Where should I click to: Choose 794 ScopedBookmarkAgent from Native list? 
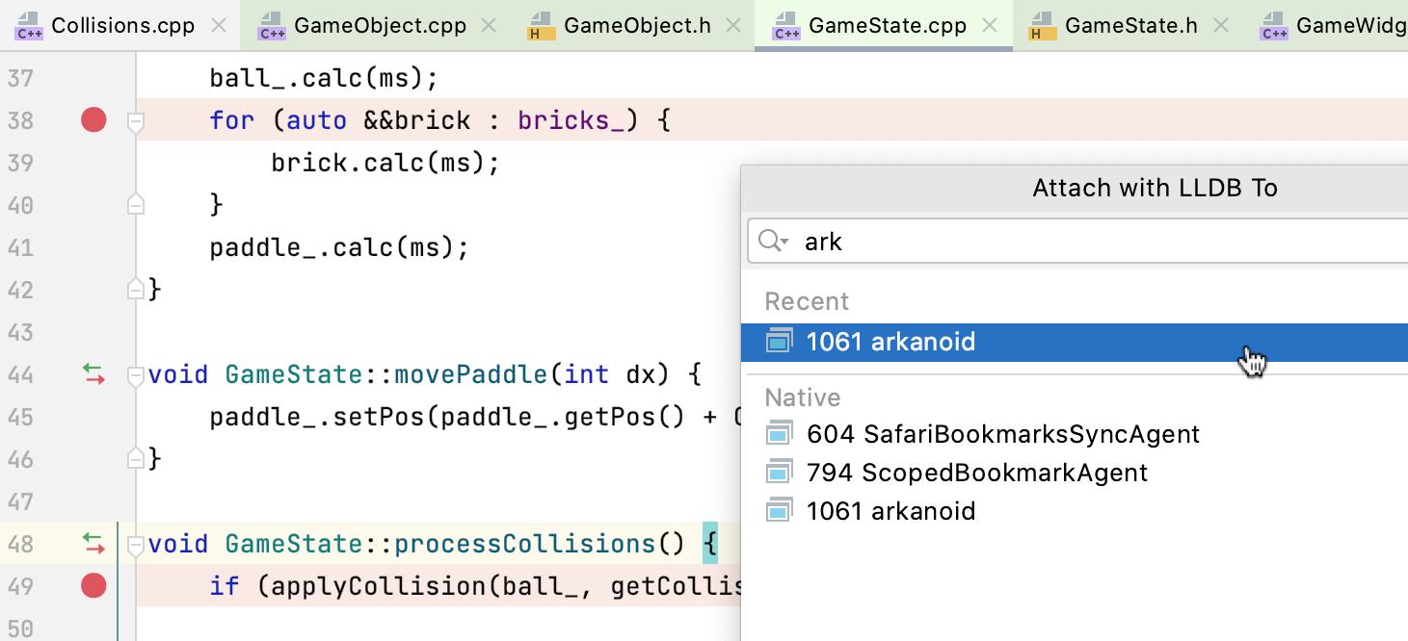(976, 473)
